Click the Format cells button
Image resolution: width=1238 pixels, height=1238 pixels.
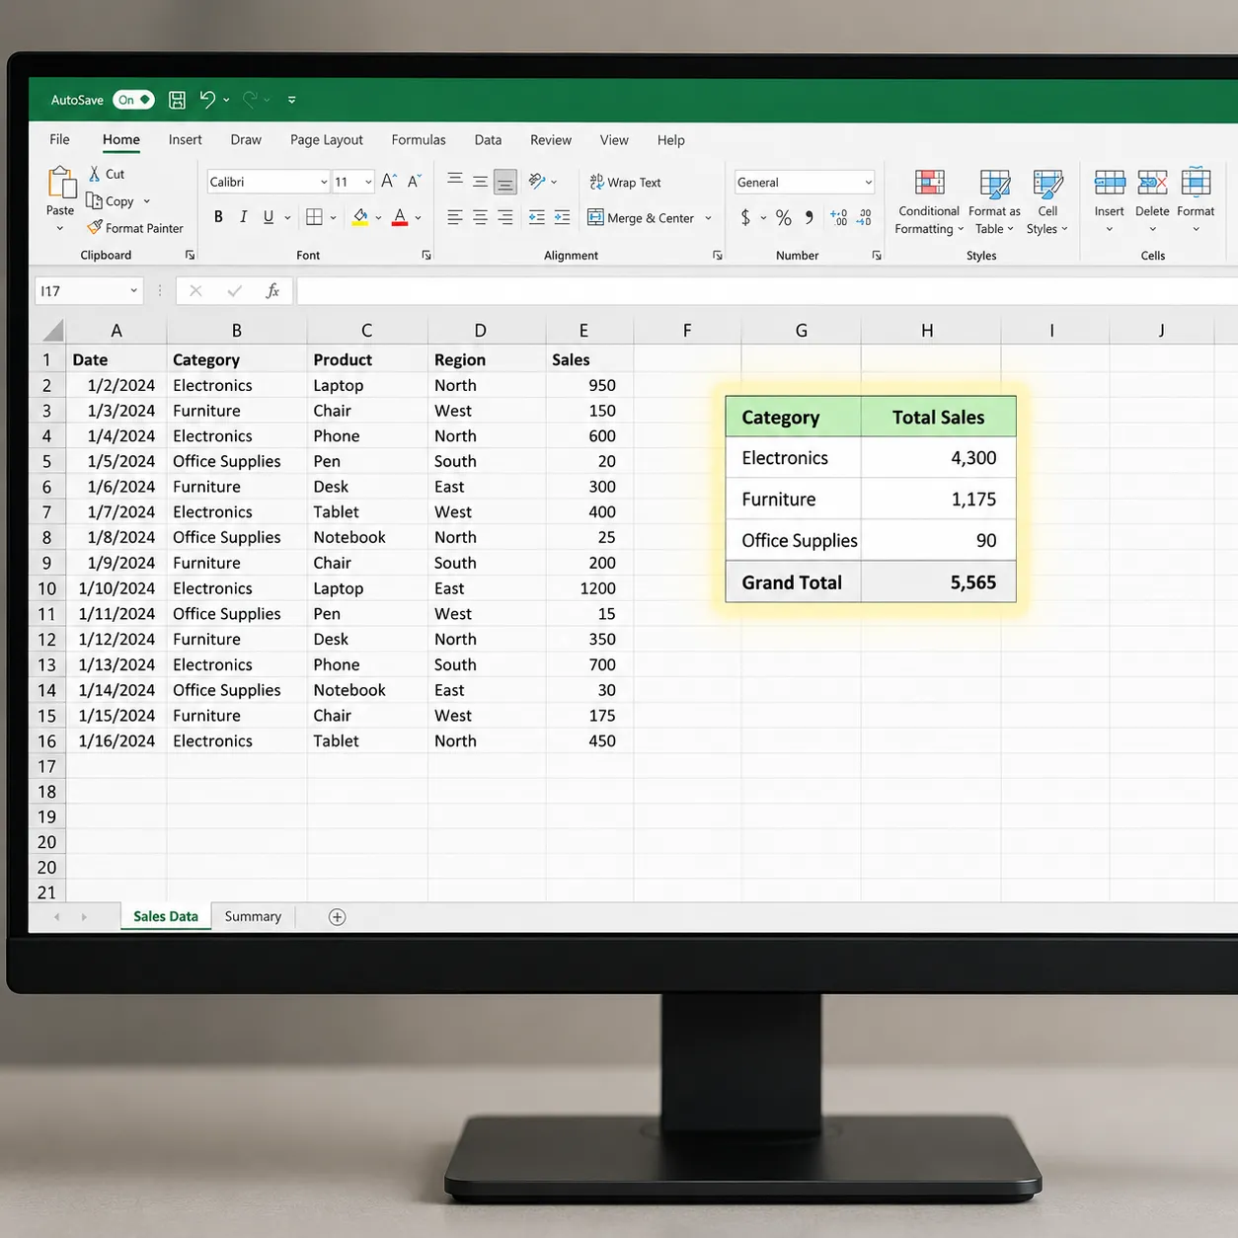point(1196,200)
